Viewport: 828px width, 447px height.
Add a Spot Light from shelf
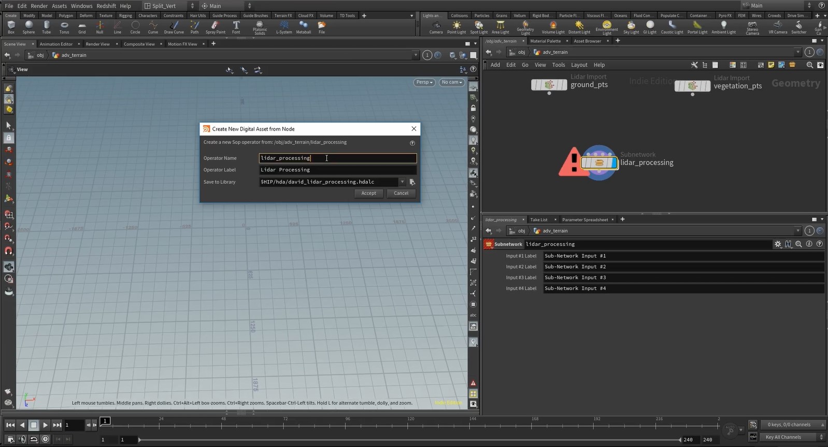pyautogui.click(x=478, y=26)
